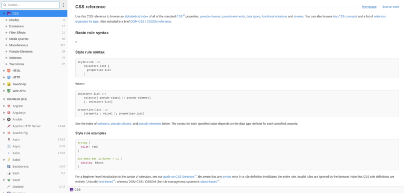This screenshot has width=404, height=193.
Task: Expand the Filter Effects category
Action: (x=7, y=33)
